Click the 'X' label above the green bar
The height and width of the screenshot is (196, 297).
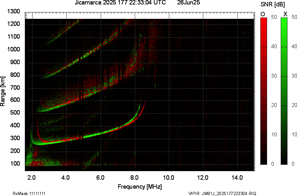(285, 14)
